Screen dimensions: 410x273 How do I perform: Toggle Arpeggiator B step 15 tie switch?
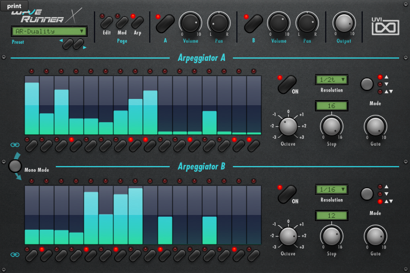tap(239, 255)
